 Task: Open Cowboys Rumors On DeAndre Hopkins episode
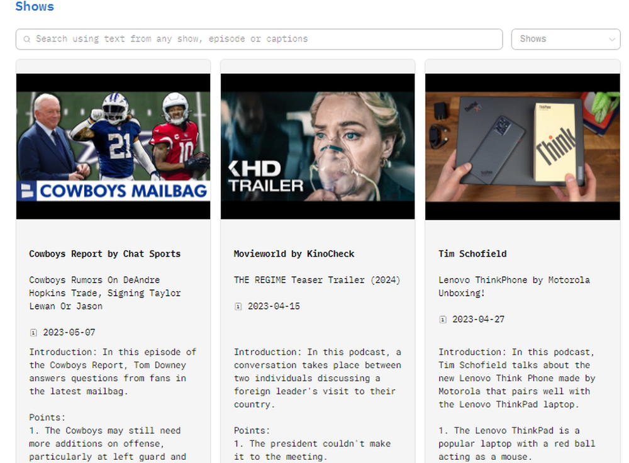click(105, 293)
